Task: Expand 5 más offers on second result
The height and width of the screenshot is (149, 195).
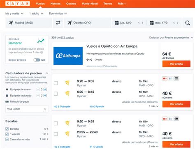Action: click(153, 147)
